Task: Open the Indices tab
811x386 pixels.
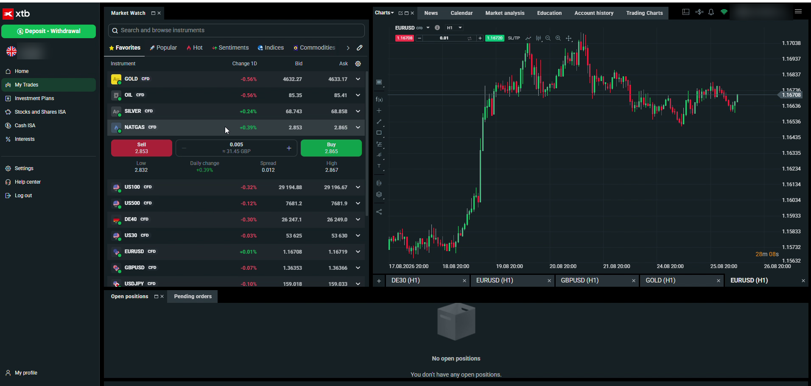Action: click(x=271, y=48)
